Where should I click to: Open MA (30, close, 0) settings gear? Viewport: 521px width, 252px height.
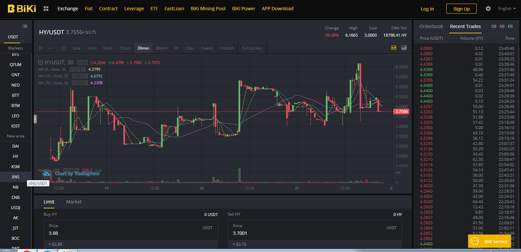click(x=80, y=83)
